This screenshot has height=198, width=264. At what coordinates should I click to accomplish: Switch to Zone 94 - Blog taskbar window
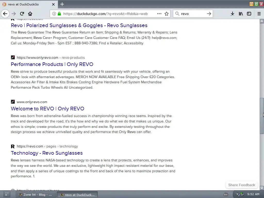point(36,195)
